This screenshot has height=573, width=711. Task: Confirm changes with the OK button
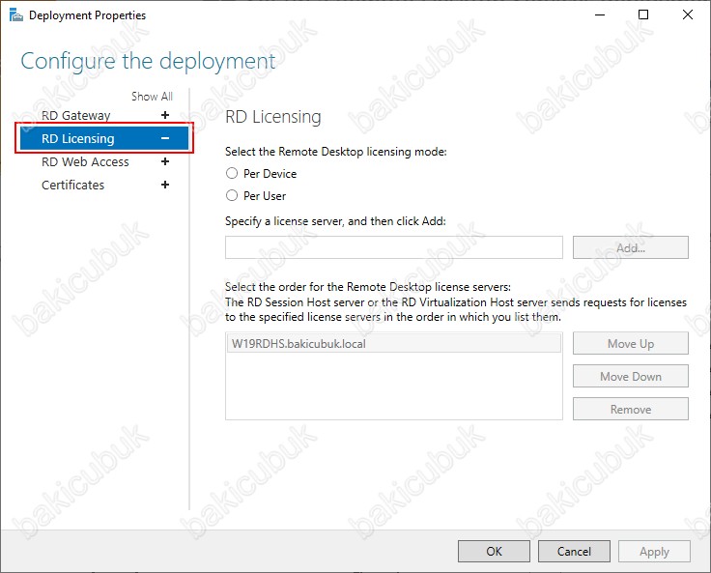pyautogui.click(x=494, y=551)
